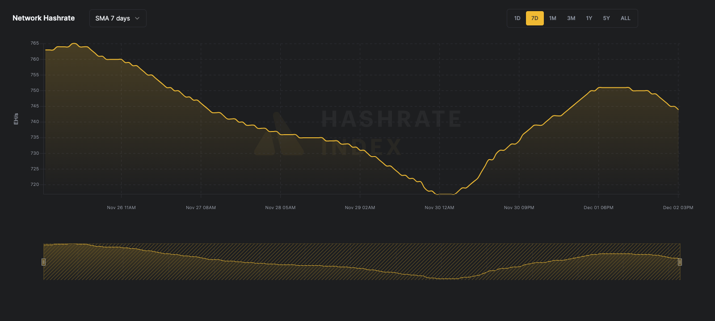Switch to the 1Y time range
The height and width of the screenshot is (321, 715).
[x=589, y=18]
